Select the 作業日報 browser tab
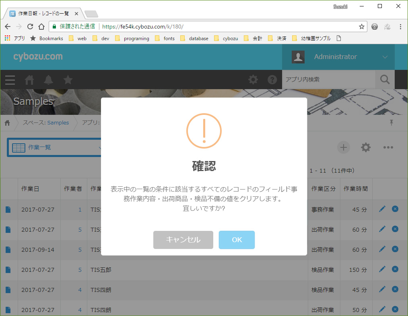 coord(43,14)
